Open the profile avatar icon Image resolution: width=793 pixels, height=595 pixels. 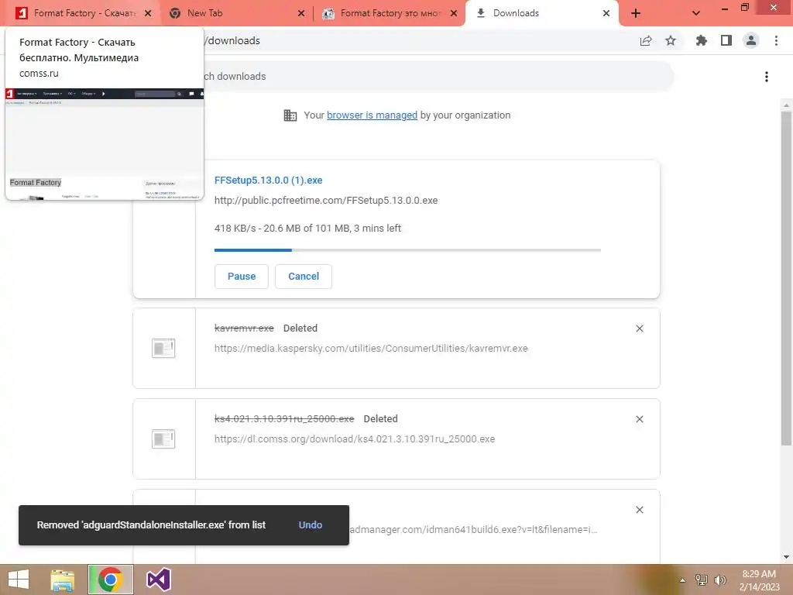tap(751, 41)
